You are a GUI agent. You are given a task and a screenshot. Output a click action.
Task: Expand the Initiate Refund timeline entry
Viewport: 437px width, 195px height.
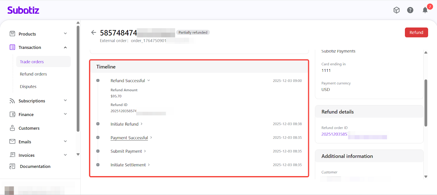[x=141, y=124]
